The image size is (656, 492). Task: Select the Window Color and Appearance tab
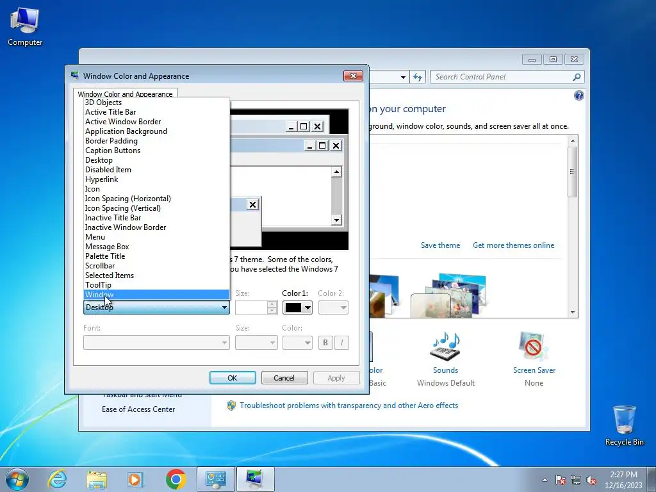125,94
